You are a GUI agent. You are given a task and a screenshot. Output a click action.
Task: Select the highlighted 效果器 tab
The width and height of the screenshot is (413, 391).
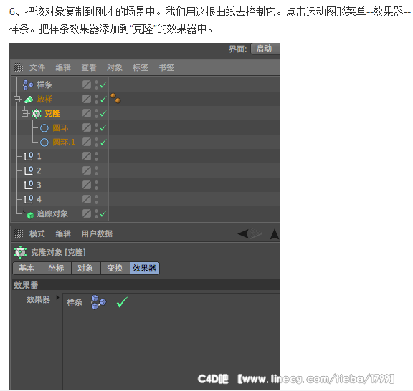(145, 268)
